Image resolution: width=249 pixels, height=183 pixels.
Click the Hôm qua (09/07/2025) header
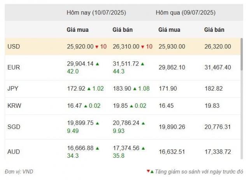[x=186, y=13]
